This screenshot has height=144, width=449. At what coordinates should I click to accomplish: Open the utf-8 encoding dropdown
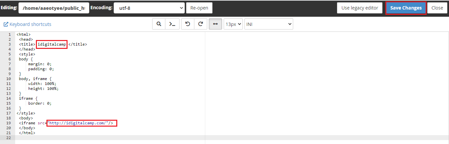(149, 8)
